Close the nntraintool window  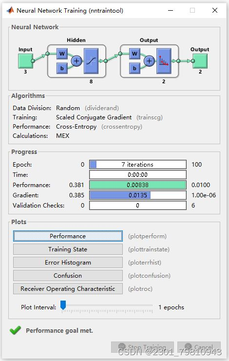pyautogui.click(x=215, y=10)
